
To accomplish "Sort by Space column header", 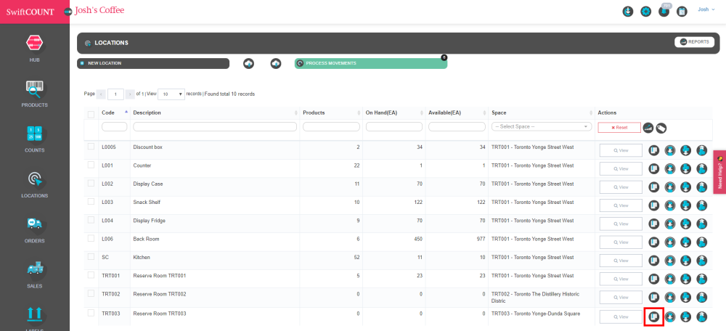I will tap(542, 113).
